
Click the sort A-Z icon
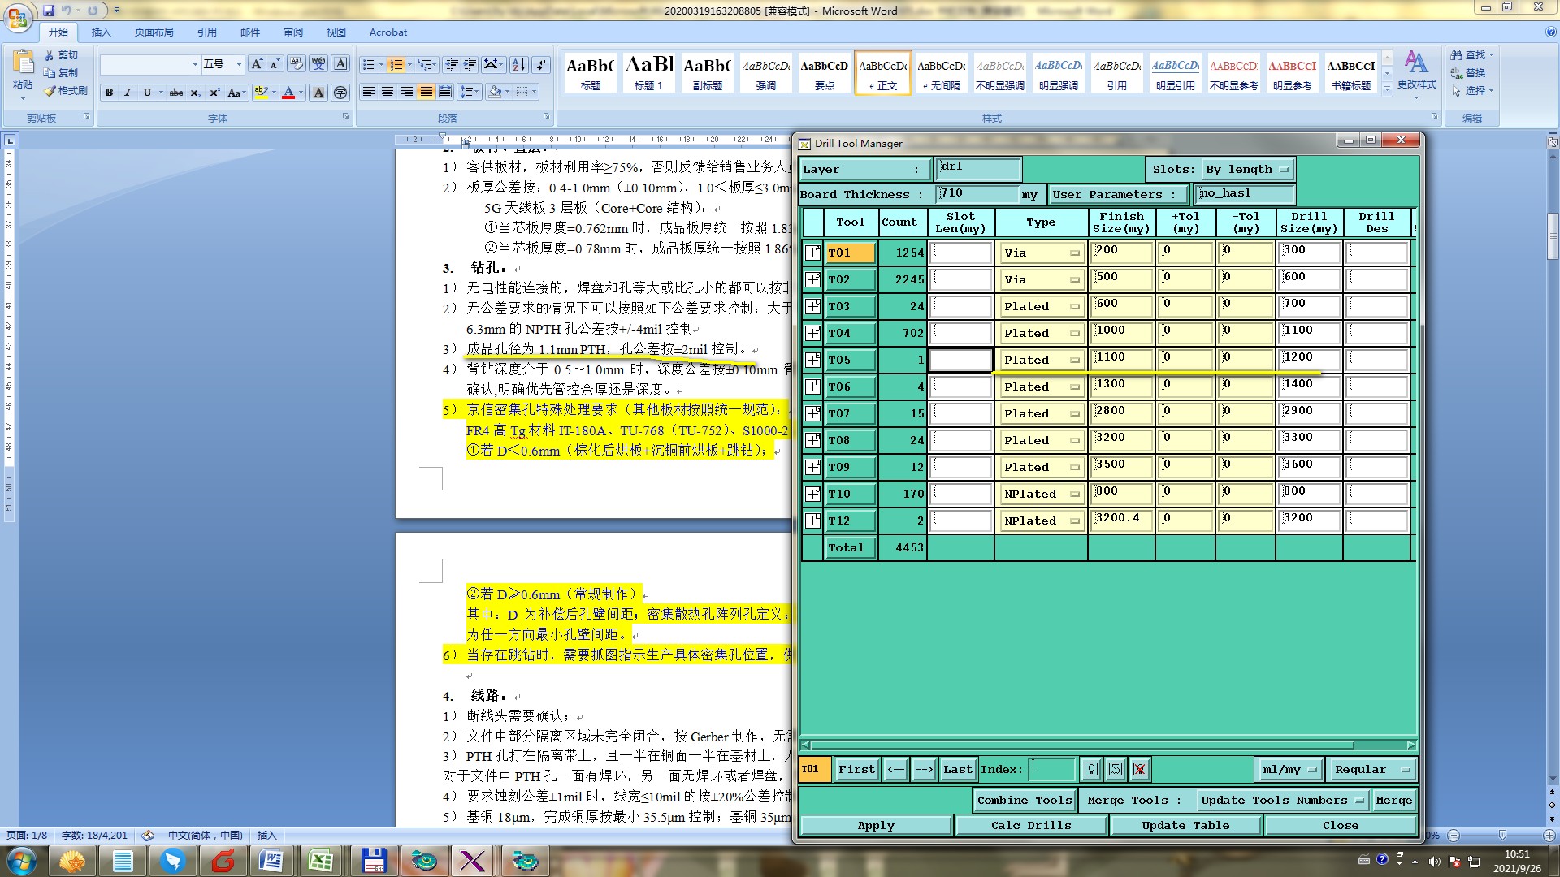pos(518,65)
